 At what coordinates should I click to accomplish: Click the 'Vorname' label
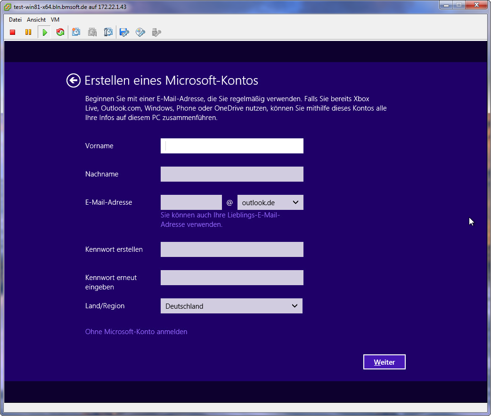click(99, 146)
